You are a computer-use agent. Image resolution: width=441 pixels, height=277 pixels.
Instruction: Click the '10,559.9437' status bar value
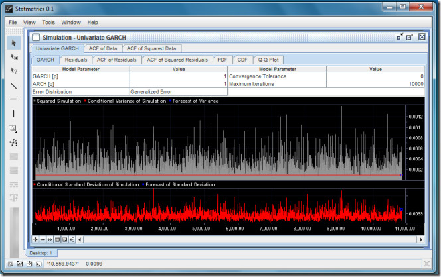point(63,264)
